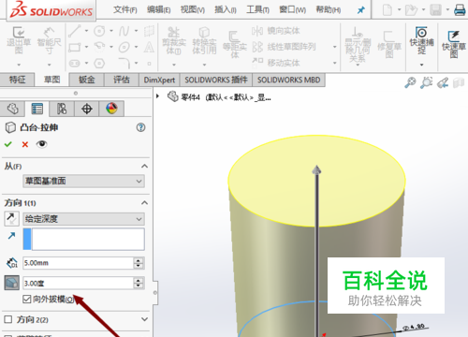Select the Straight Slot sketch tool

75,64
